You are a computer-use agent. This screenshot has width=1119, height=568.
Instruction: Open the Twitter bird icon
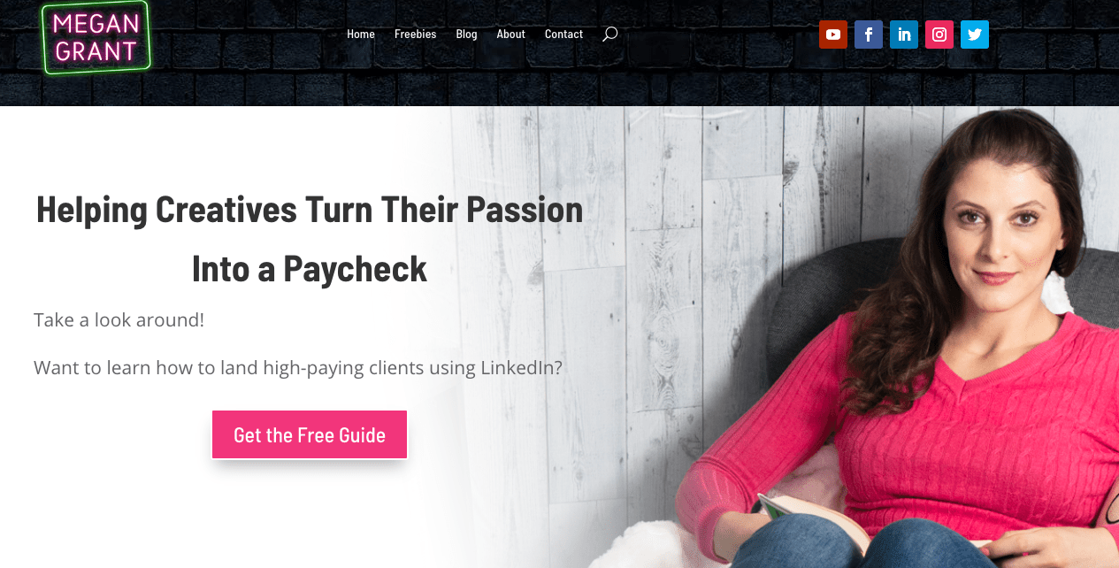975,35
